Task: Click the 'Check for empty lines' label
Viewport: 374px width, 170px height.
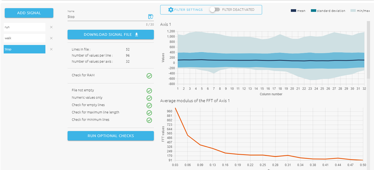Action: (x=88, y=105)
